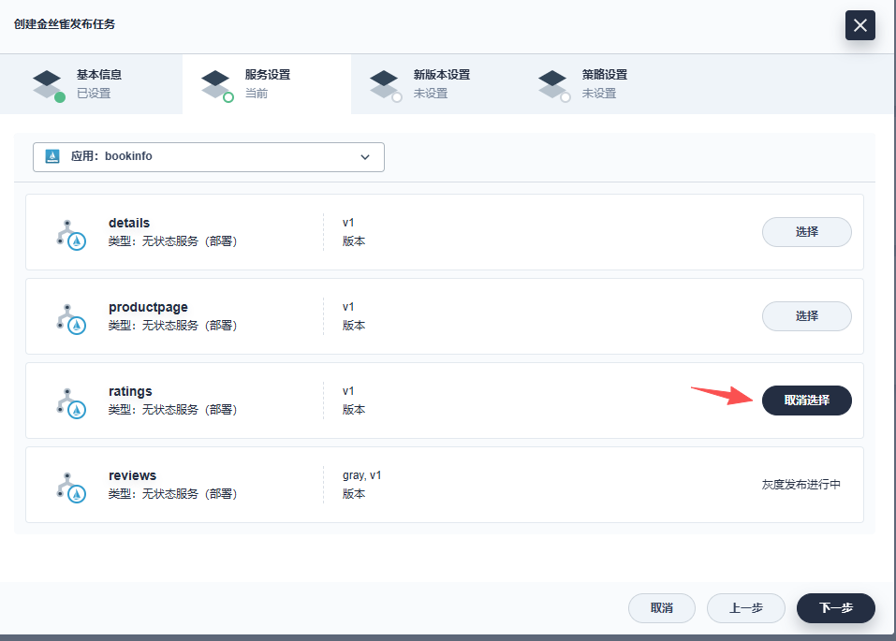896x641 pixels.
Task: Click the 策略设置 step layer icon
Action: [552, 84]
